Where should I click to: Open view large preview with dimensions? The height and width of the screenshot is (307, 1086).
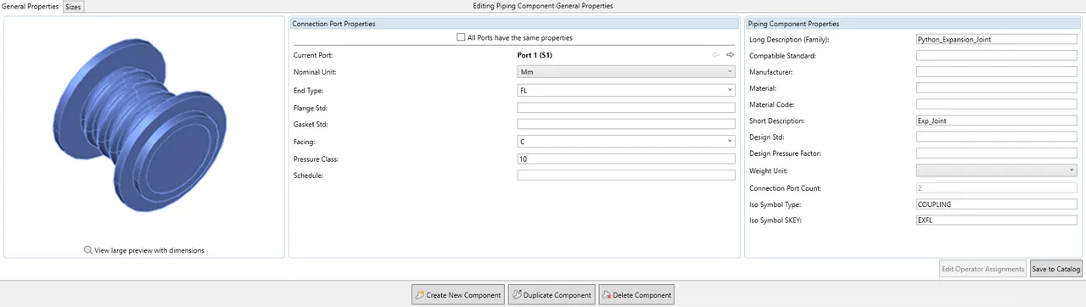(x=149, y=250)
